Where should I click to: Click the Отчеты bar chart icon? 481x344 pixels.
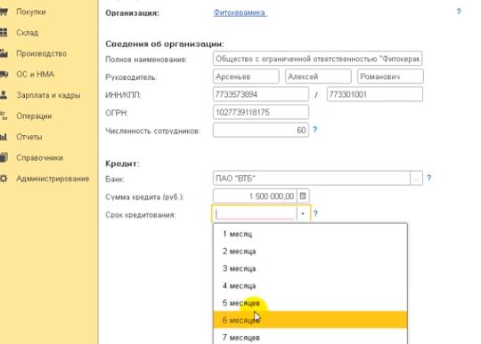(x=4, y=137)
